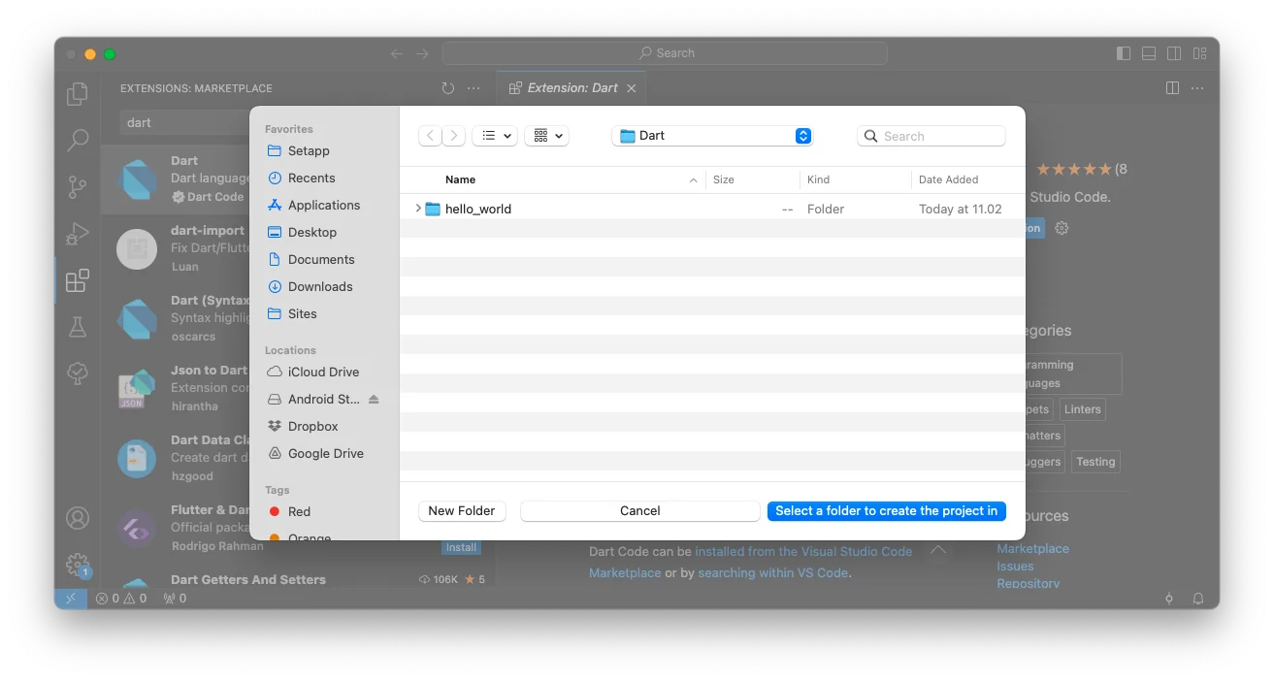Open the Marketplace resource link

pos(1032,549)
